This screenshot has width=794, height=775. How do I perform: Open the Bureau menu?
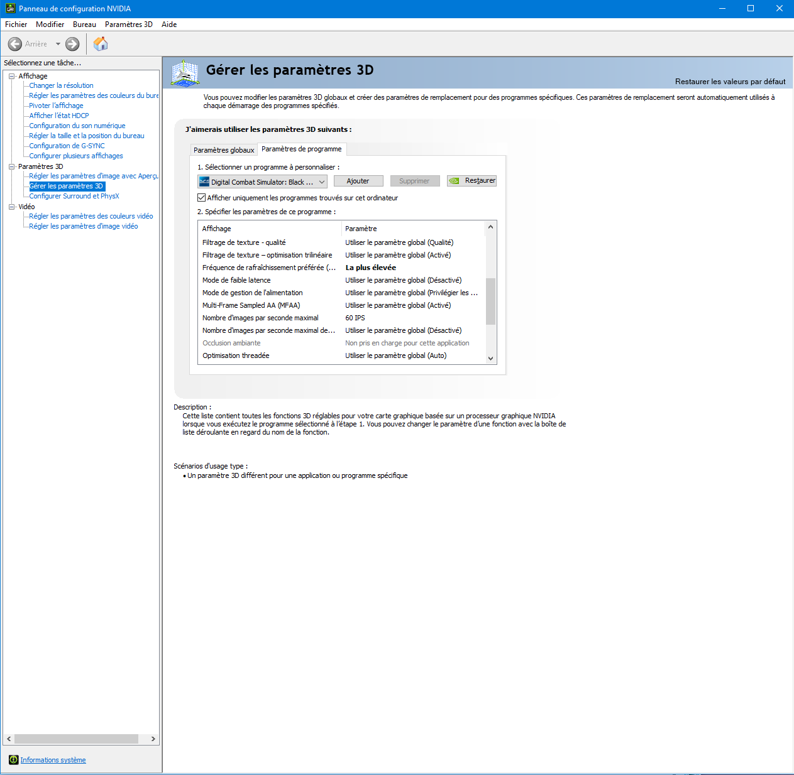click(84, 24)
